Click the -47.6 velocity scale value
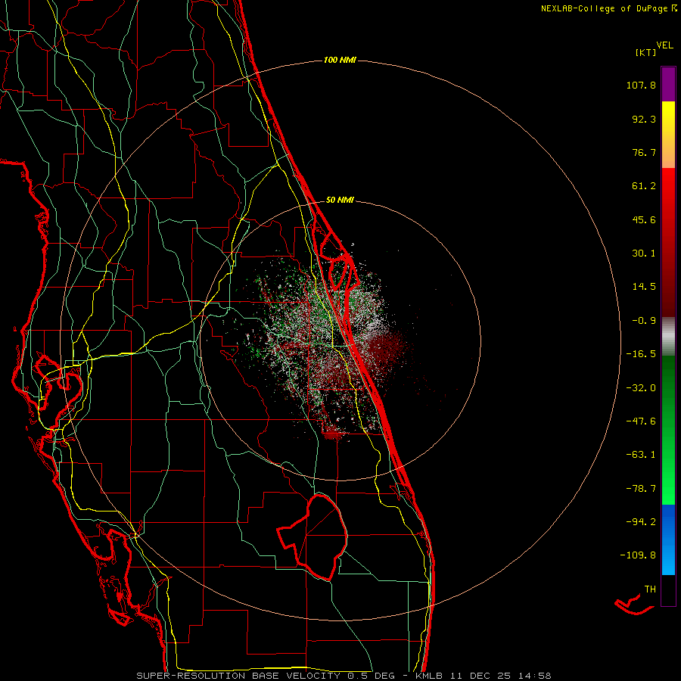Image resolution: width=681 pixels, height=681 pixels. coord(641,421)
